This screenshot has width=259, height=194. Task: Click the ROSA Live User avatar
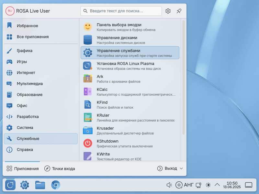(x=10, y=11)
